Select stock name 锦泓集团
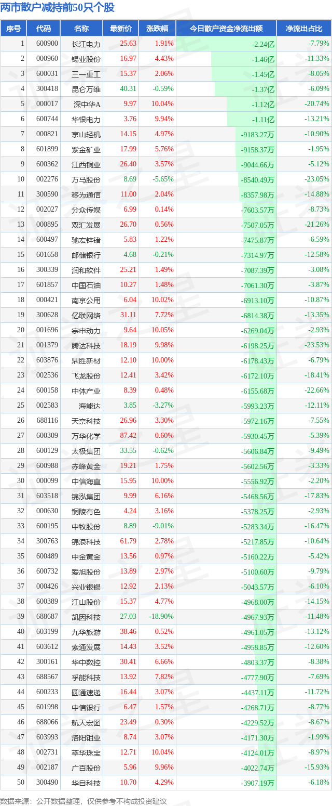 tap(86, 497)
